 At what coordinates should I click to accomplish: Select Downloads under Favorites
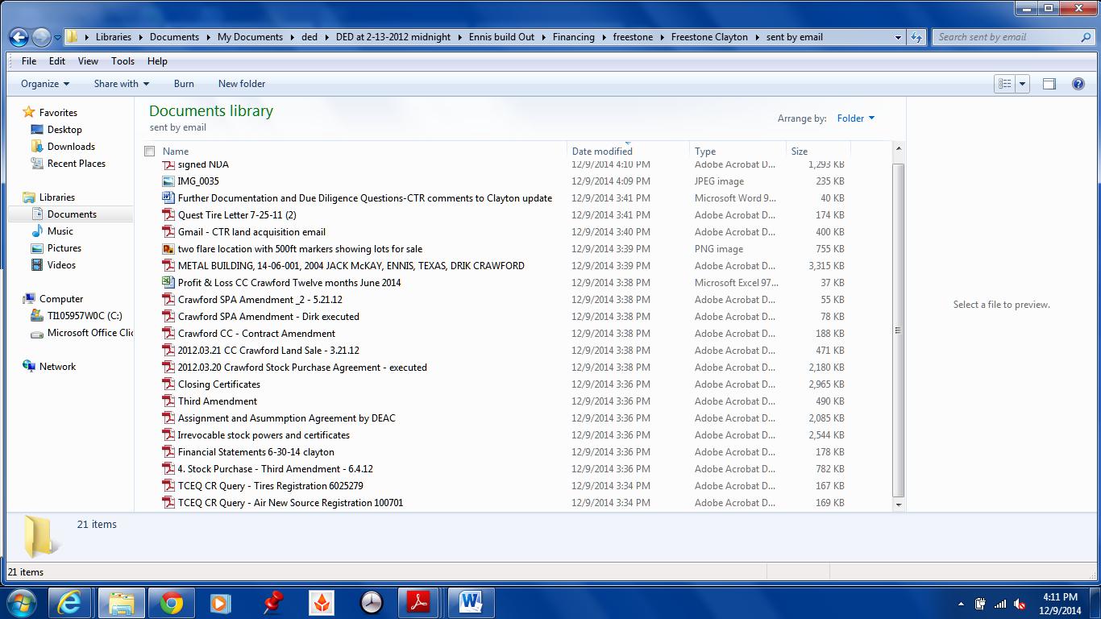pos(71,147)
